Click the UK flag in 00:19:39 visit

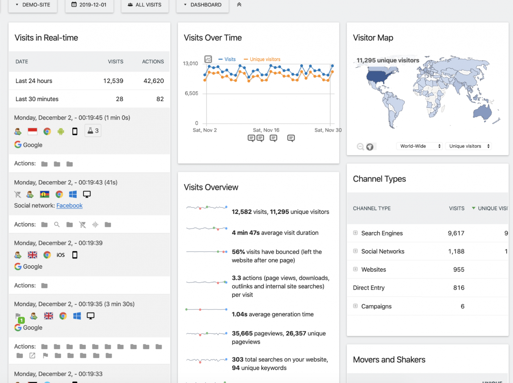pos(32,255)
